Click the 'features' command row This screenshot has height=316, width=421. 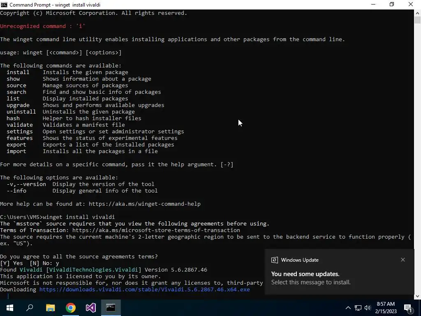point(92,138)
